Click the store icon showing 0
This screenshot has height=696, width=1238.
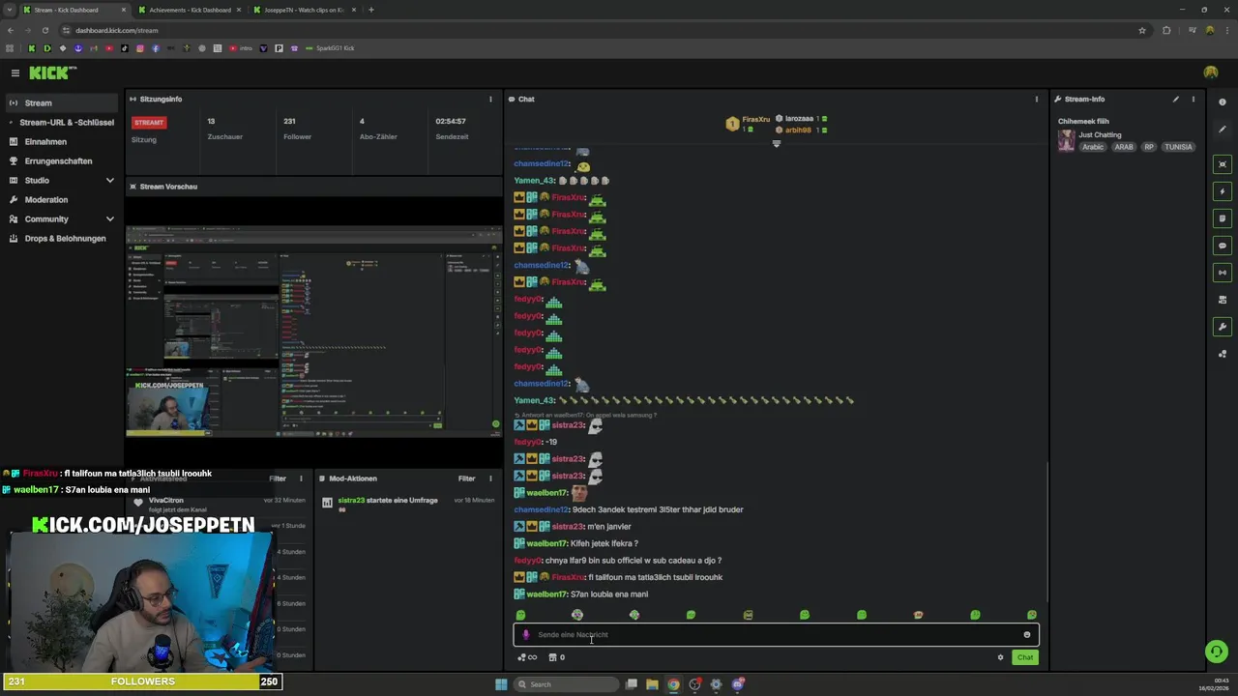(x=556, y=657)
